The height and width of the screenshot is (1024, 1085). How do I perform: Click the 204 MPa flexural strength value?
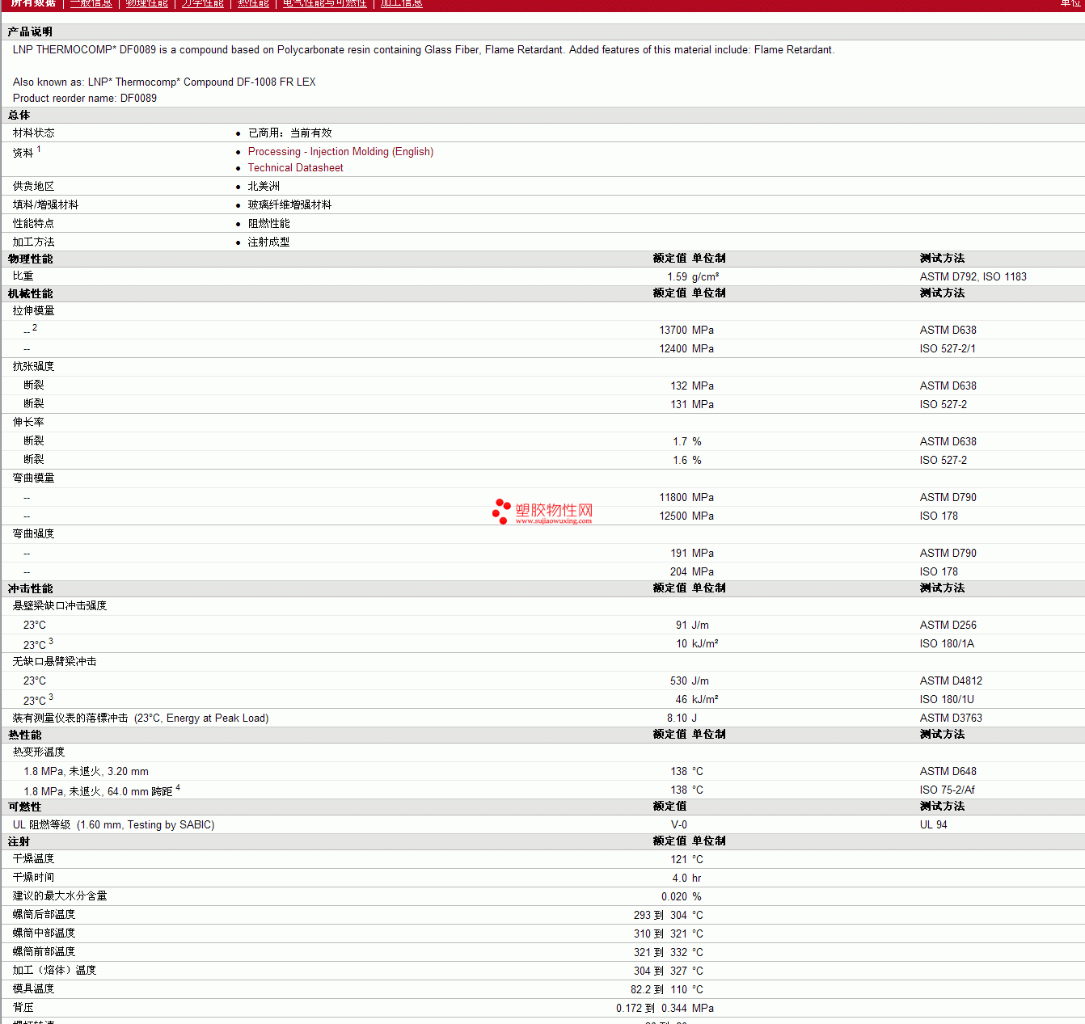692,571
